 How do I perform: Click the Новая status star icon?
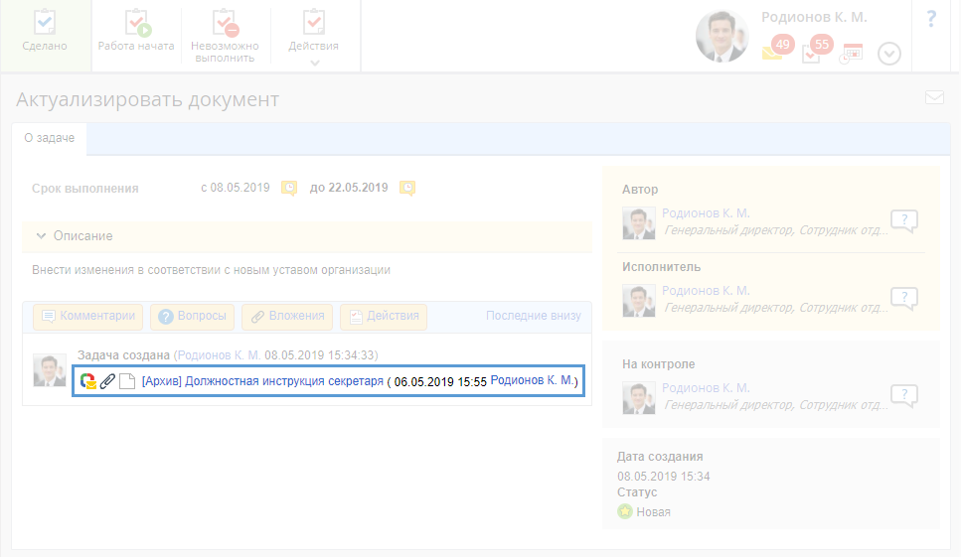point(624,511)
